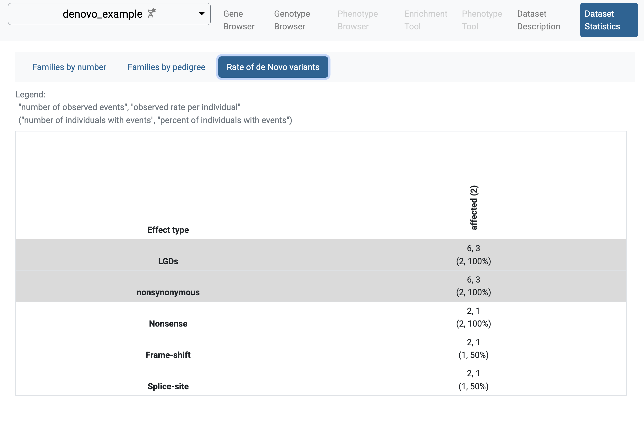Click the Frame-shift row value cell
The height and width of the screenshot is (431, 644).
tap(473, 349)
